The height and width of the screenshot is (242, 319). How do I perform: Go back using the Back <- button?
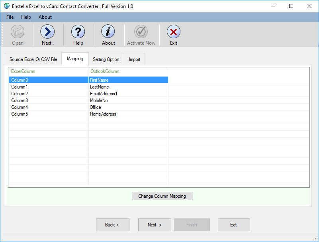113,225
